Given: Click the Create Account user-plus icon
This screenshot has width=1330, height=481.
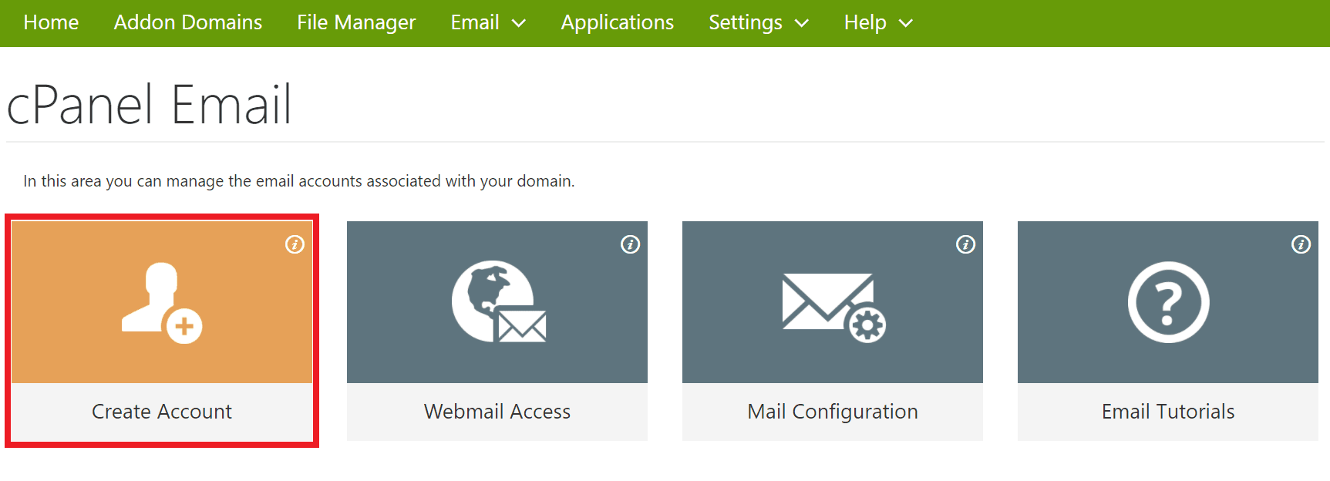Looking at the screenshot, I should pyautogui.click(x=162, y=303).
